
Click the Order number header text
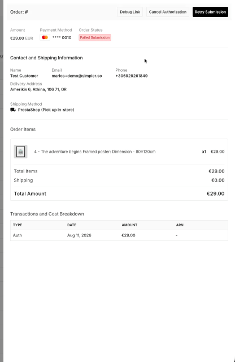click(19, 12)
